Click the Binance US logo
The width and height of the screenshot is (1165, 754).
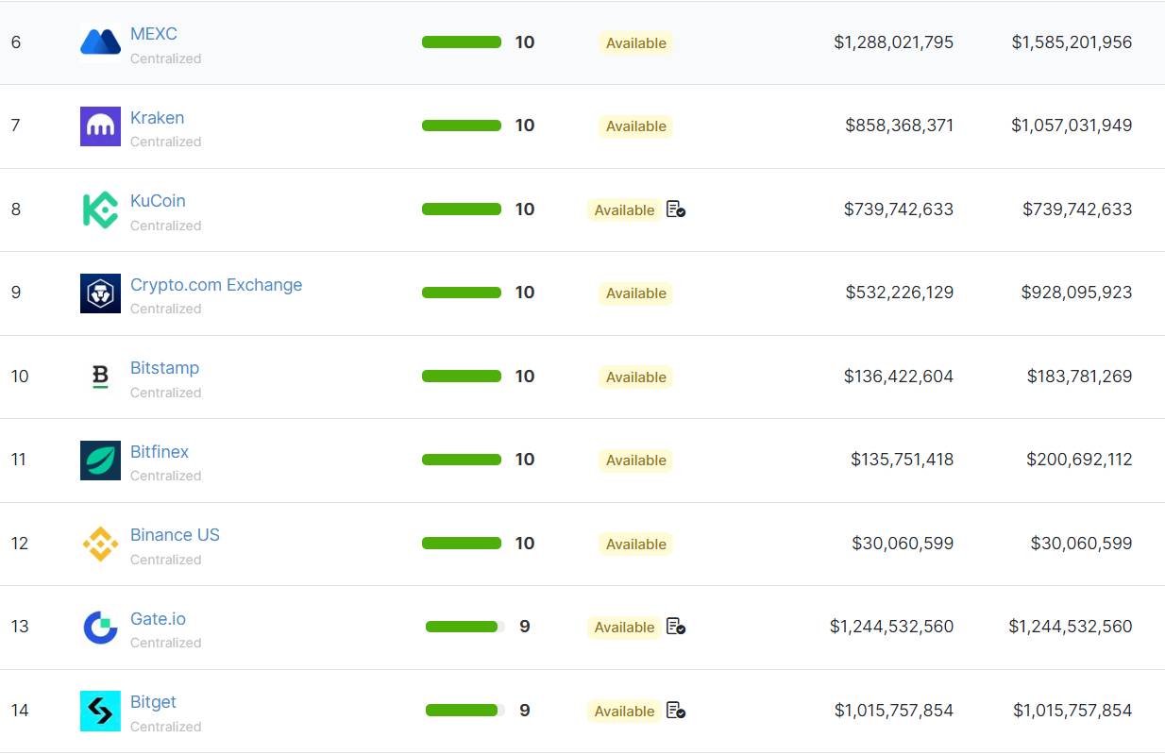coord(100,544)
